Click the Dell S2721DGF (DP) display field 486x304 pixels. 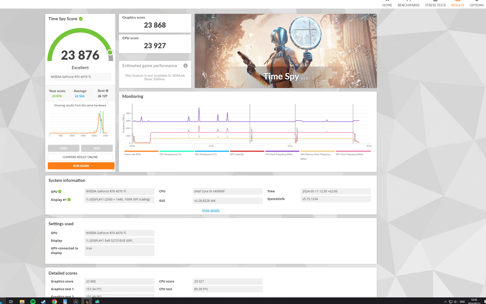pos(119,240)
